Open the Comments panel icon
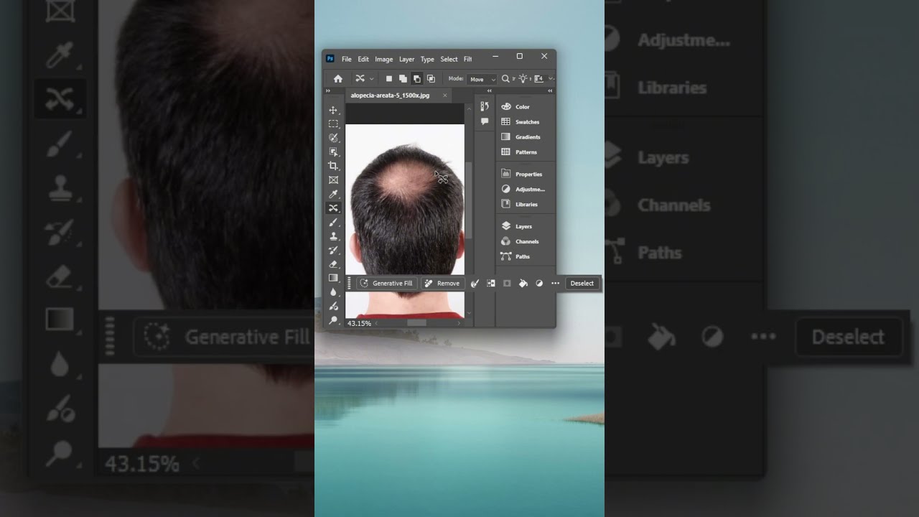Image resolution: width=919 pixels, height=517 pixels. click(x=485, y=122)
